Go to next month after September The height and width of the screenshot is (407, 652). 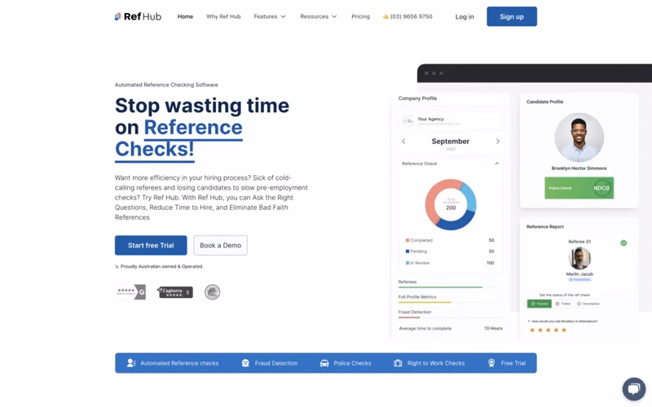pyautogui.click(x=498, y=142)
